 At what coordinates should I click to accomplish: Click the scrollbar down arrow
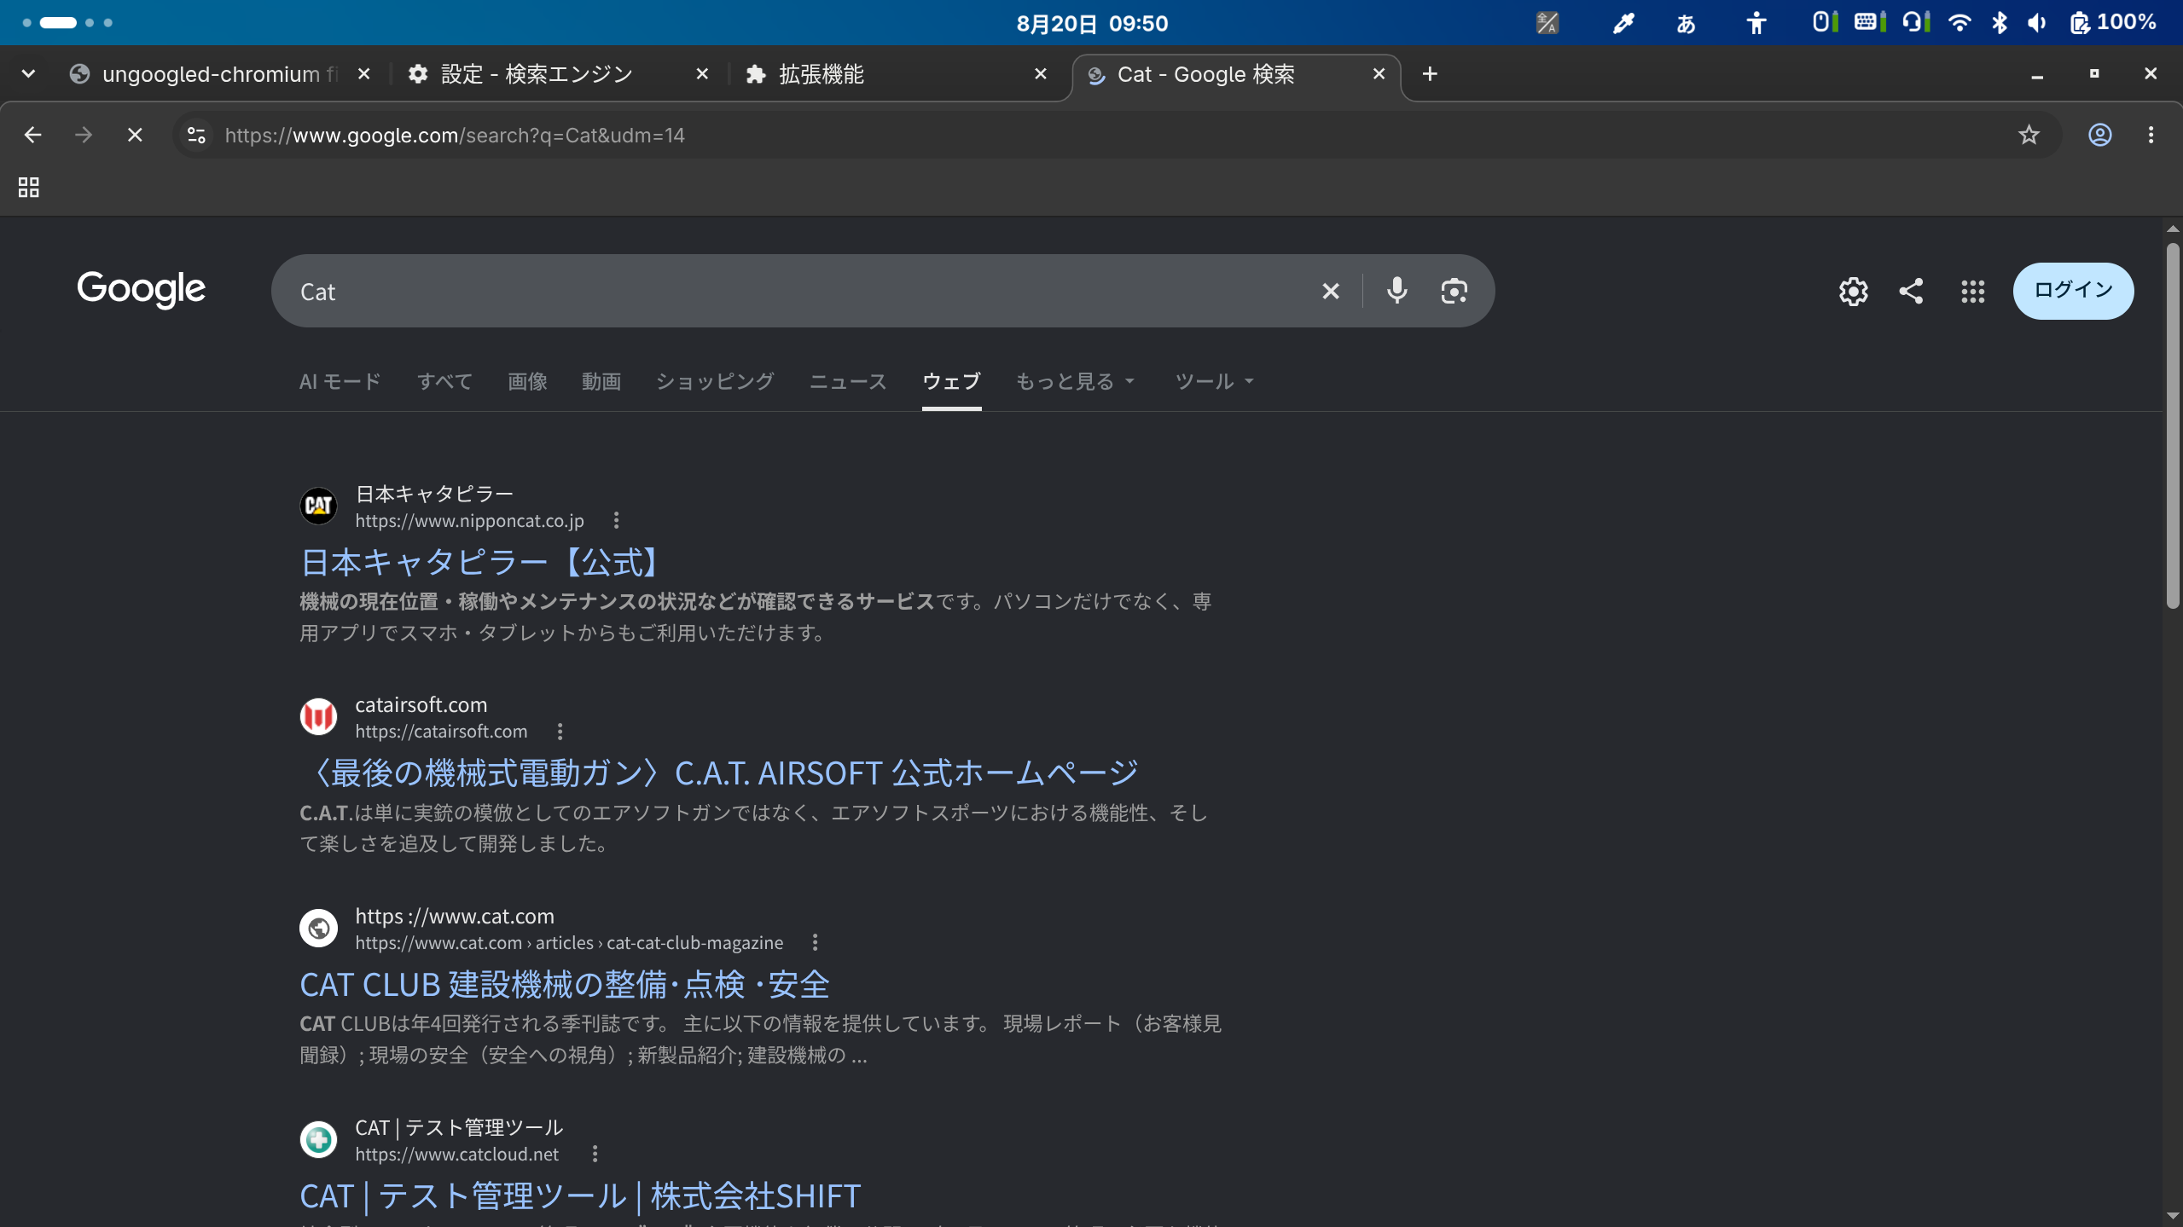(x=2172, y=1216)
